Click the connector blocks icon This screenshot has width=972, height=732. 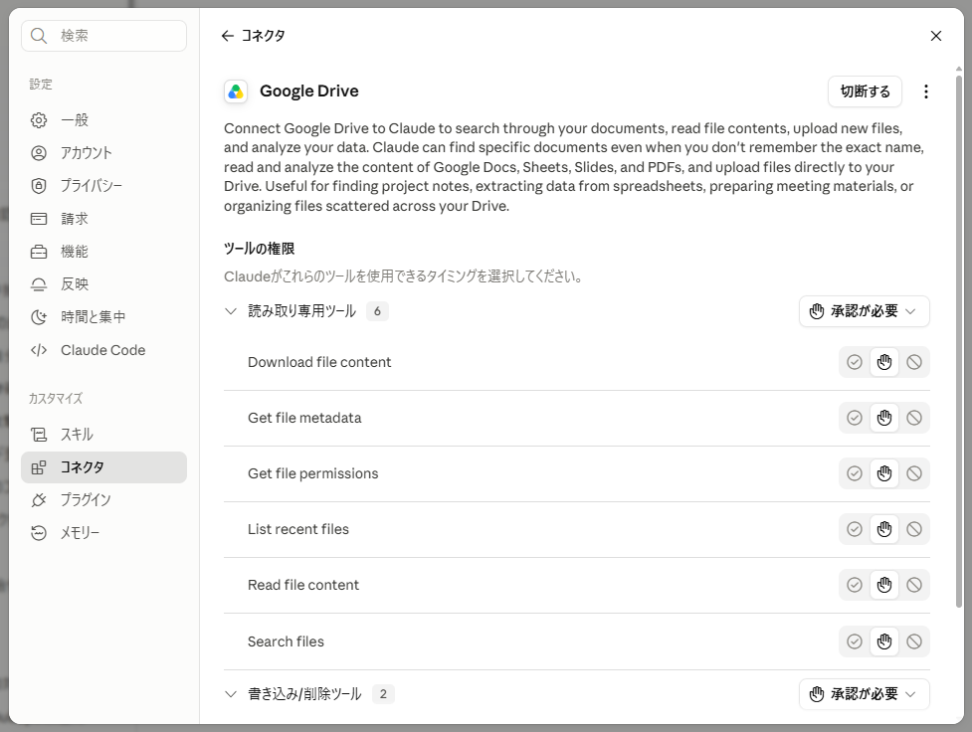click(x=39, y=467)
